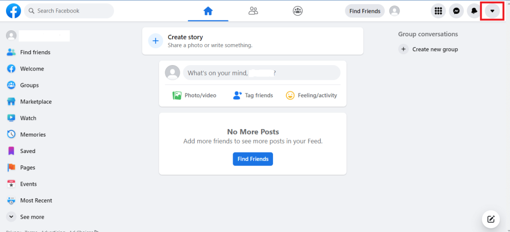Open the Saved sidebar label
510x232 pixels.
[28, 151]
